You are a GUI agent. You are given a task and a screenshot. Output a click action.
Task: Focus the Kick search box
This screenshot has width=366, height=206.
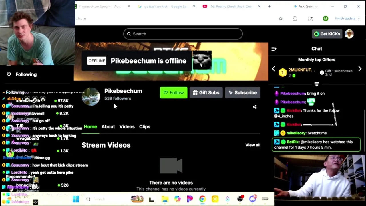tap(183, 34)
